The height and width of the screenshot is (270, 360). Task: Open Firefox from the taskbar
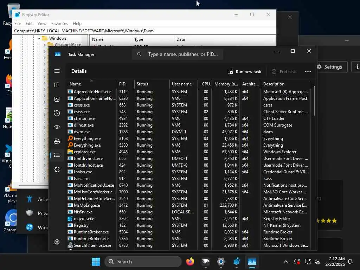pos(190,262)
